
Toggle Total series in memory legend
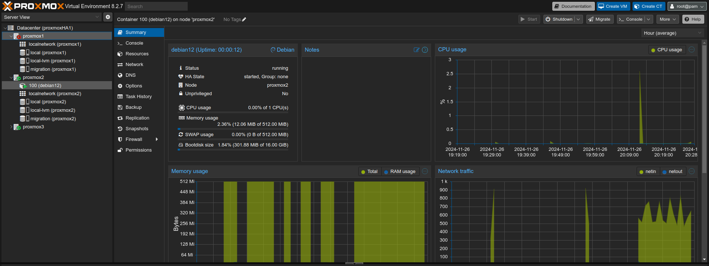(369, 172)
